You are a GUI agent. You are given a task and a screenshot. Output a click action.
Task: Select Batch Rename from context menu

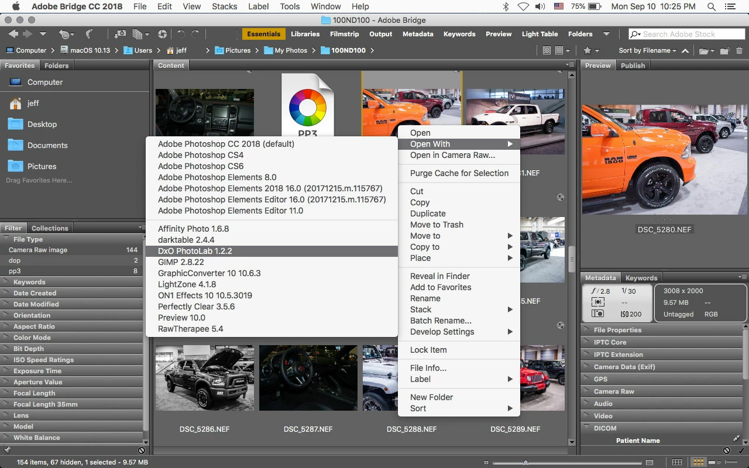click(459, 321)
